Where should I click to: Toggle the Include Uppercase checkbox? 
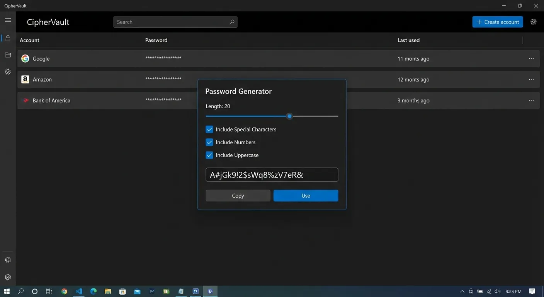tap(209, 155)
